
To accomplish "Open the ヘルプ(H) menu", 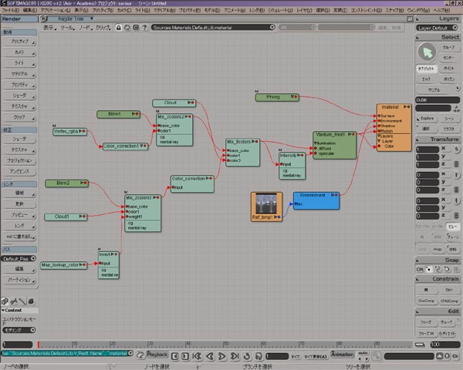I will click(x=441, y=10).
